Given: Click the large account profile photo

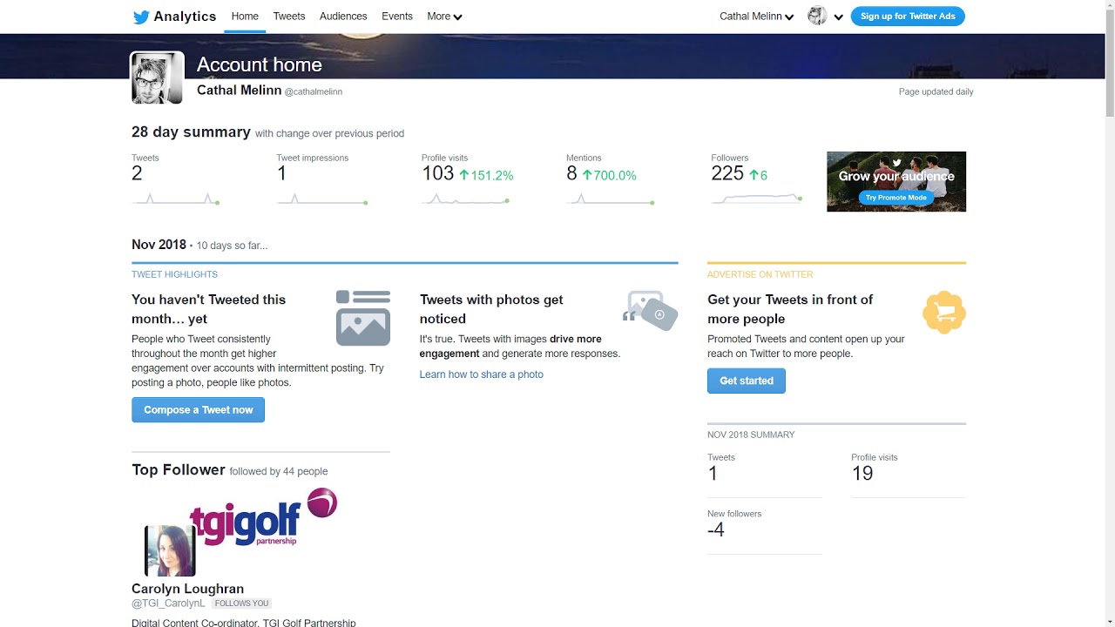Looking at the screenshot, I should click(158, 78).
